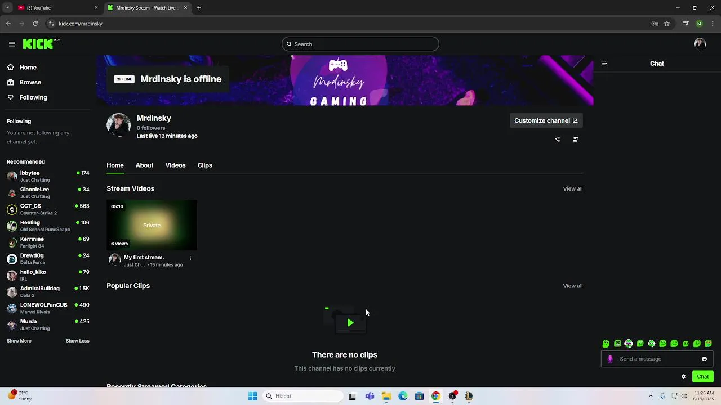
Task: Open Windows Start menu
Action: [252, 396]
